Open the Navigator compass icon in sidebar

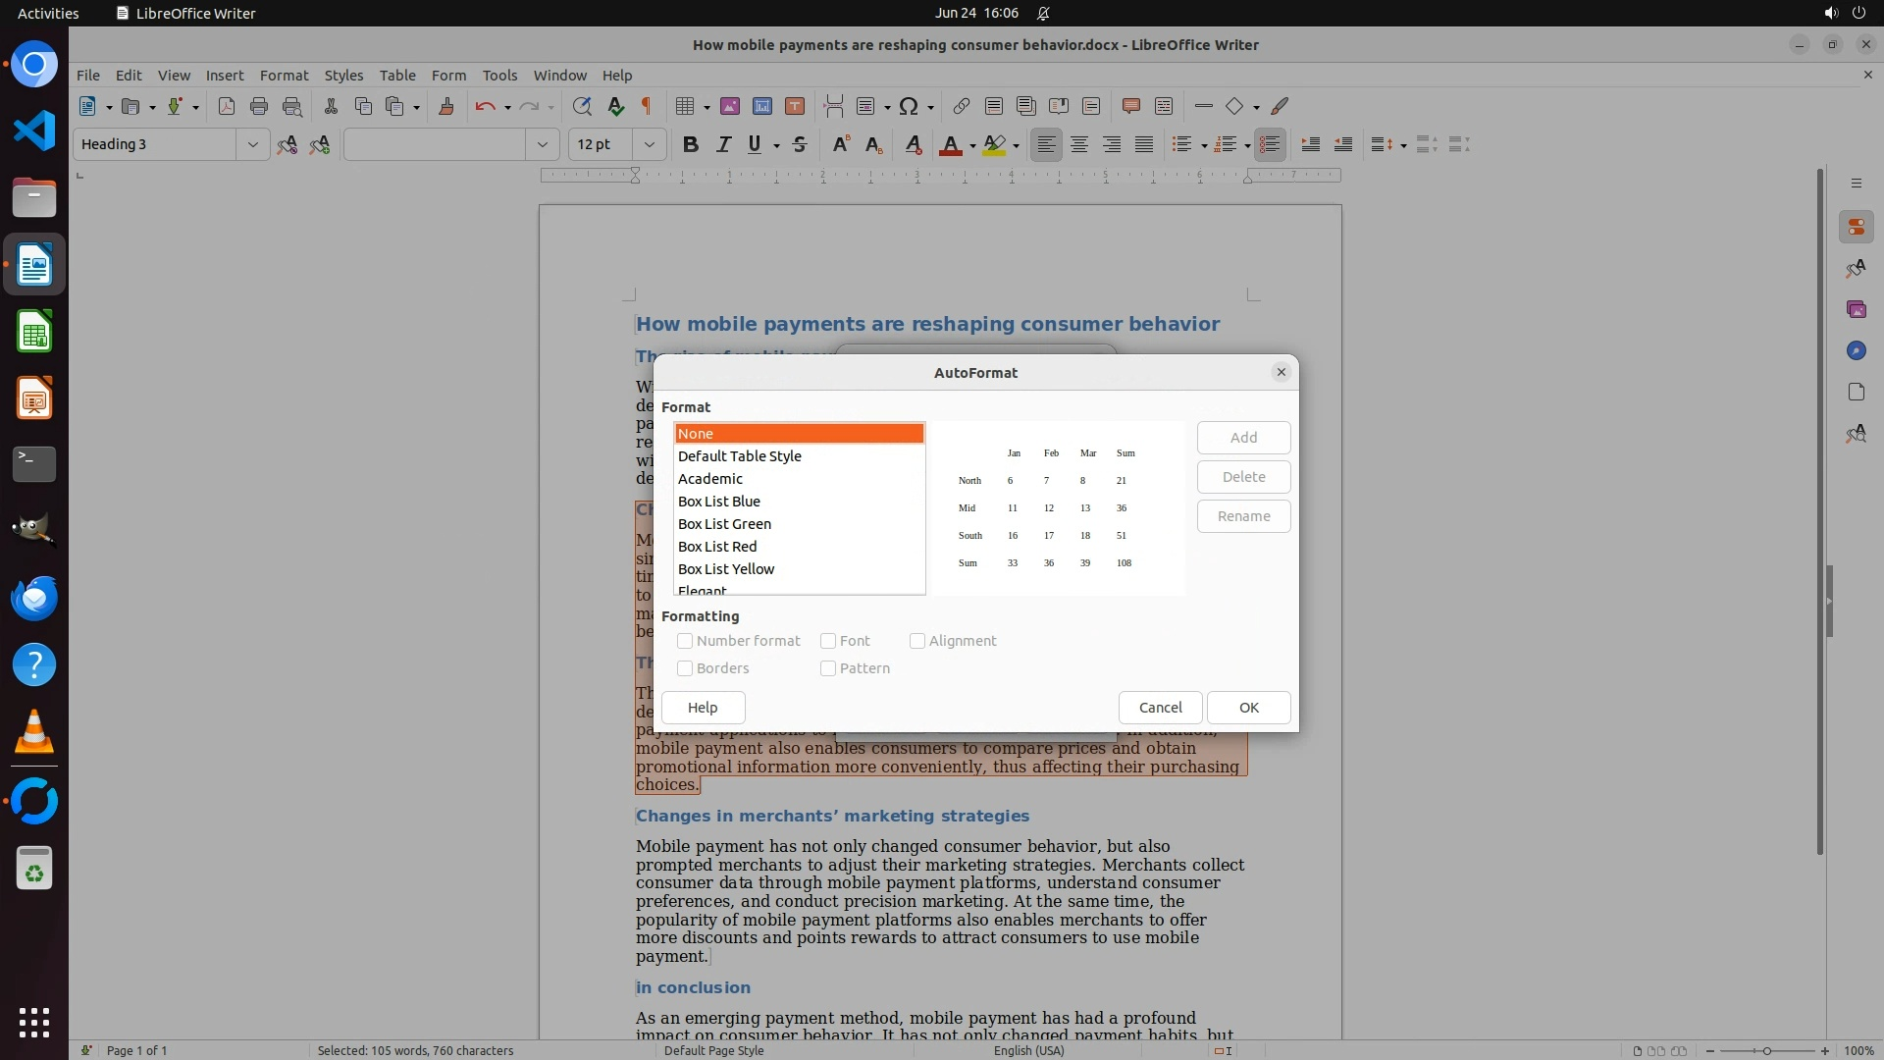1856,350
